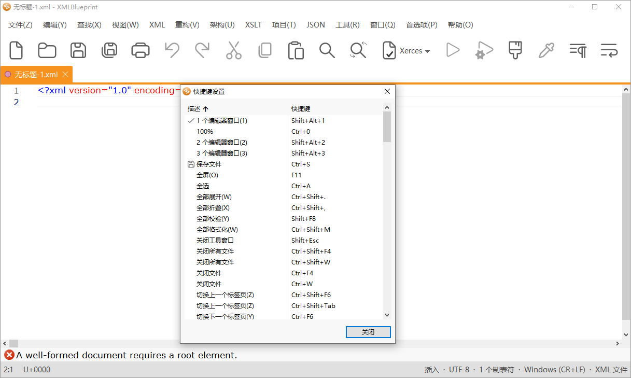The width and height of the screenshot is (631, 378).
Task: Click the Ctrl+Shift+F4 shortcut cell
Action: click(311, 251)
